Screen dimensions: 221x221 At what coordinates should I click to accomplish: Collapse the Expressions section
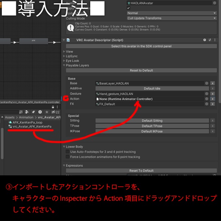click(64, 165)
